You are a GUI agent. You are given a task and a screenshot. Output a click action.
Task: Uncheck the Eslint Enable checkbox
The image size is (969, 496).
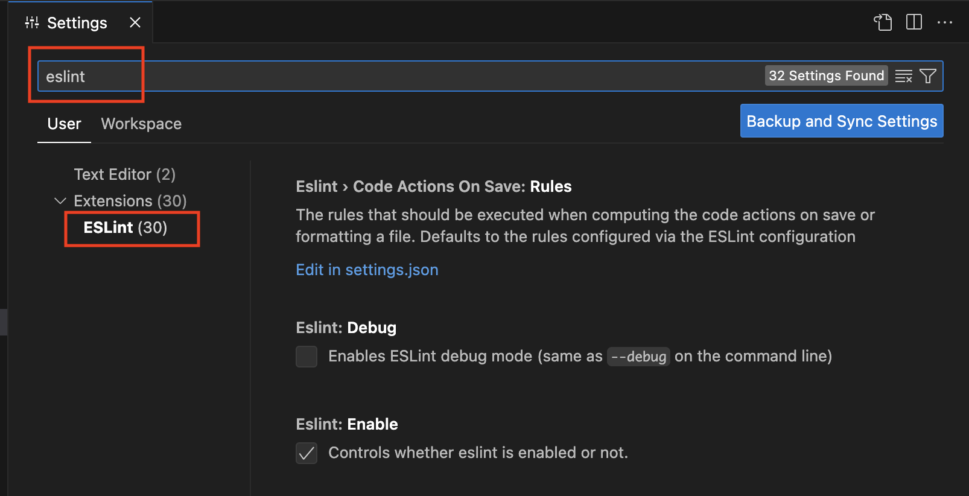[307, 453]
